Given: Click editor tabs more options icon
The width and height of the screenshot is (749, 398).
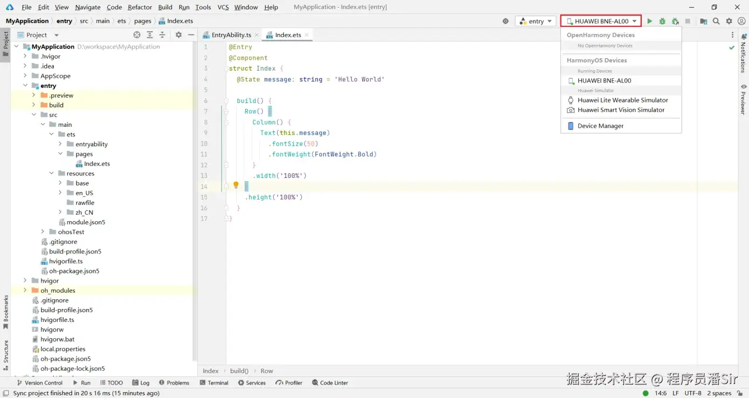Looking at the screenshot, I should tap(733, 35).
